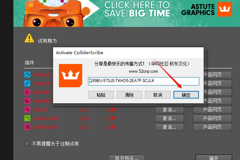The image size is (240, 160).
Task: Click the 插件 column header
Action: tap(29, 63)
